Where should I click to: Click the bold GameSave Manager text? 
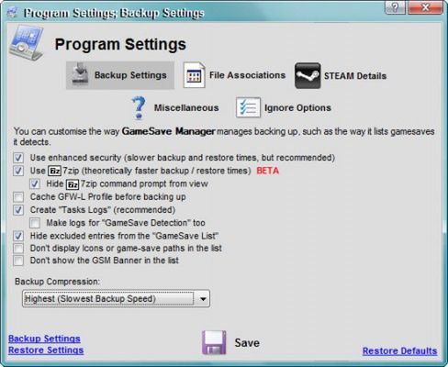pos(169,132)
